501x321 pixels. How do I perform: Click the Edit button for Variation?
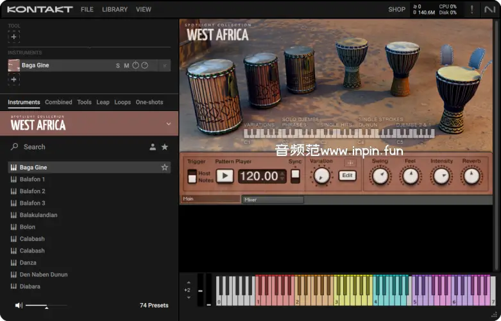point(347,175)
